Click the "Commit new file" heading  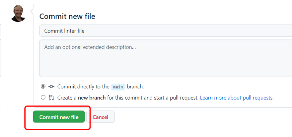(67, 16)
